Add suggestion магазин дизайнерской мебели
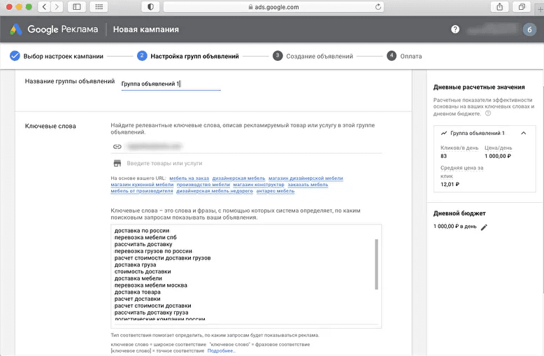 coord(306,178)
